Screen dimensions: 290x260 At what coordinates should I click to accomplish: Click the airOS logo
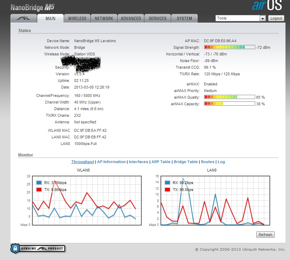(x=267, y=6)
